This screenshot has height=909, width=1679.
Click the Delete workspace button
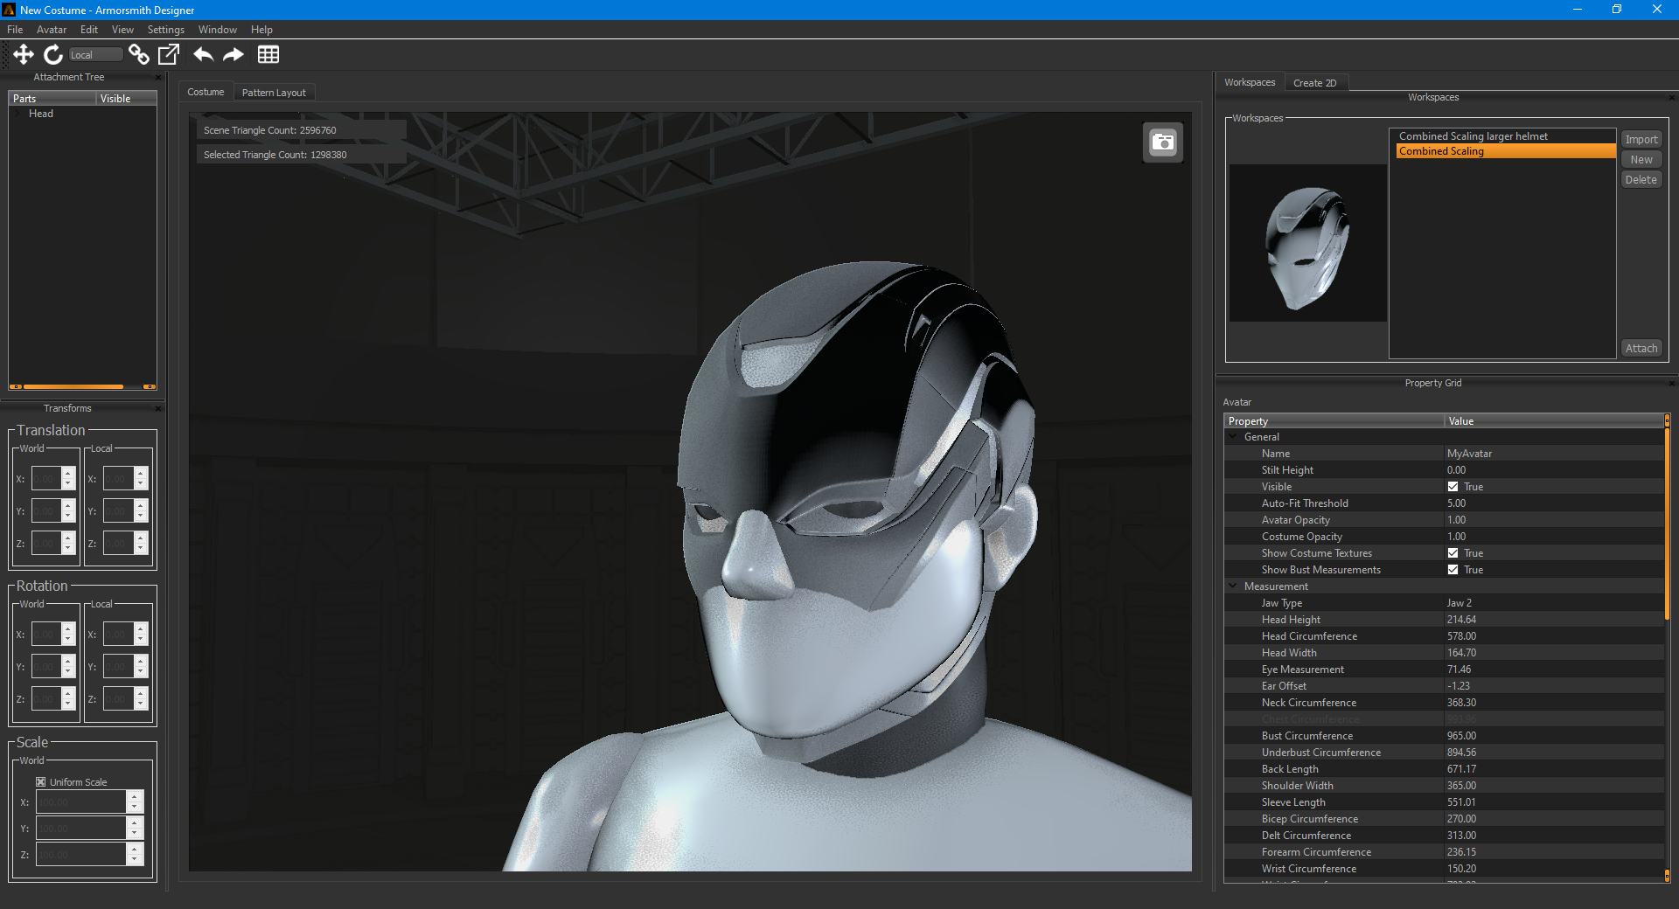pos(1641,179)
